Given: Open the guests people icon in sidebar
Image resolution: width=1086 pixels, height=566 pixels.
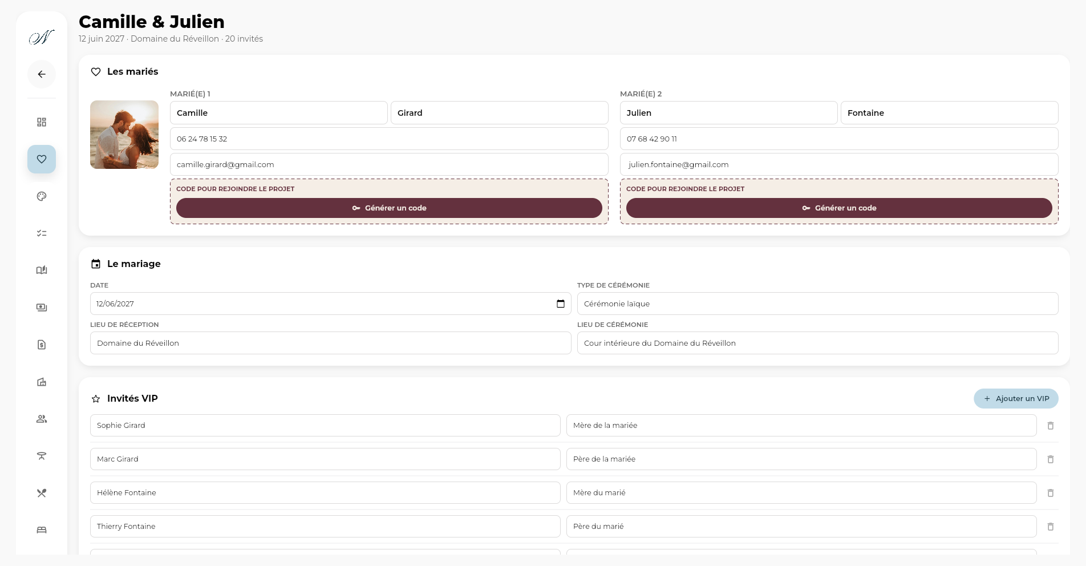Looking at the screenshot, I should (42, 419).
